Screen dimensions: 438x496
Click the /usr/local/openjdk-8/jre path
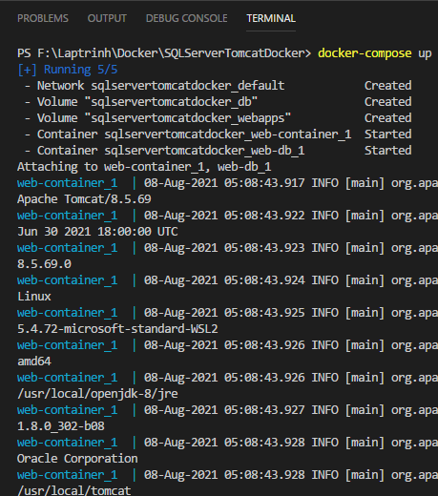click(97, 394)
